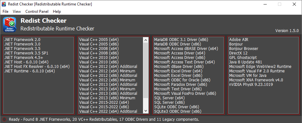Image resolution: width=302 pixels, height=123 pixels.
Task: Select .NET Framework 2.0
Action: [x=22, y=40]
